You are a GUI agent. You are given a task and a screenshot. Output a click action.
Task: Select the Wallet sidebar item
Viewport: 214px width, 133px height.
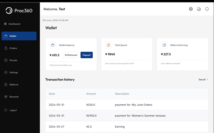click(x=19, y=36)
